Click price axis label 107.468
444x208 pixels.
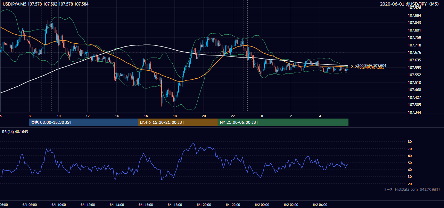click(x=415, y=90)
